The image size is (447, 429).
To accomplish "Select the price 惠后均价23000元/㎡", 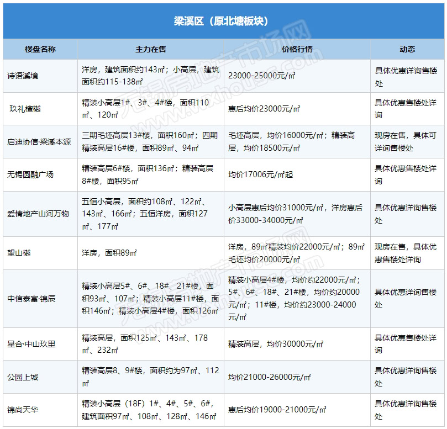I will [x=264, y=109].
